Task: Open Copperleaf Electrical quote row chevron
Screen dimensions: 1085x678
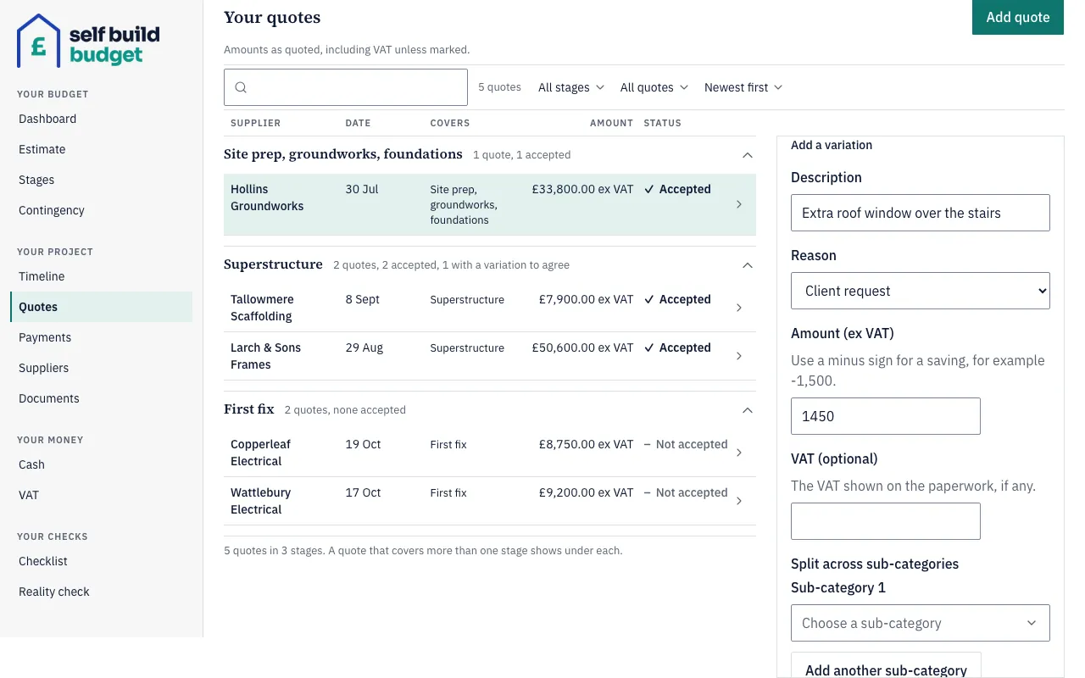Action: point(739,453)
